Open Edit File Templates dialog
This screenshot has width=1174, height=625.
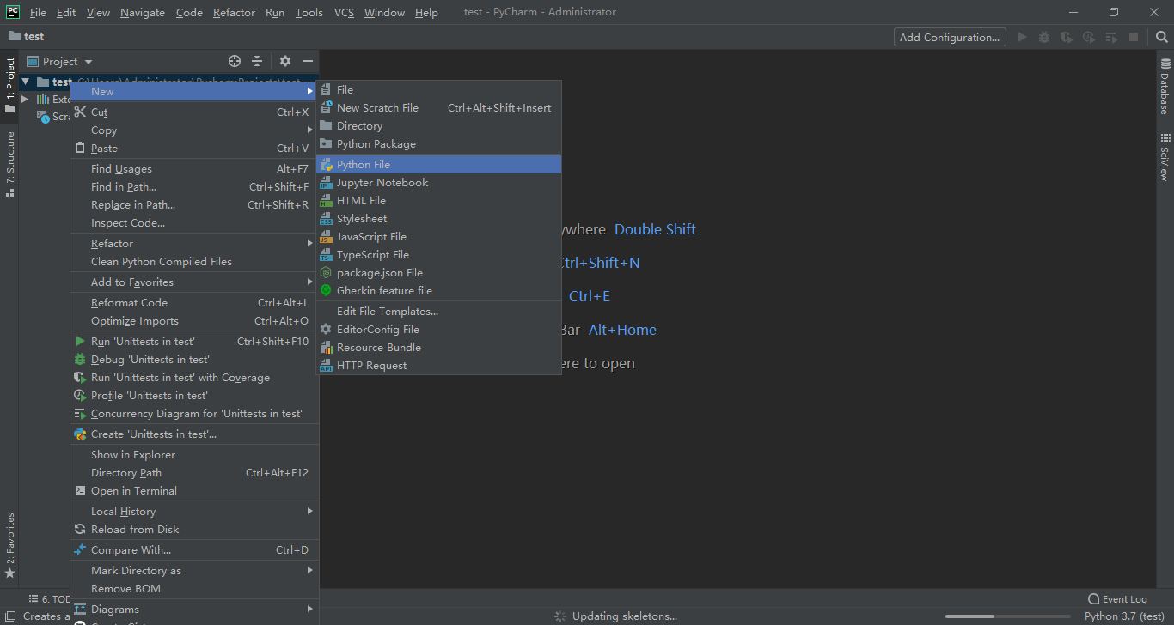point(439,311)
